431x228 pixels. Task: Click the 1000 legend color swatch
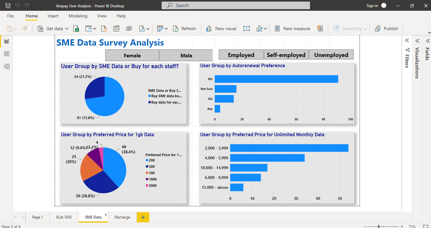tap(147, 179)
